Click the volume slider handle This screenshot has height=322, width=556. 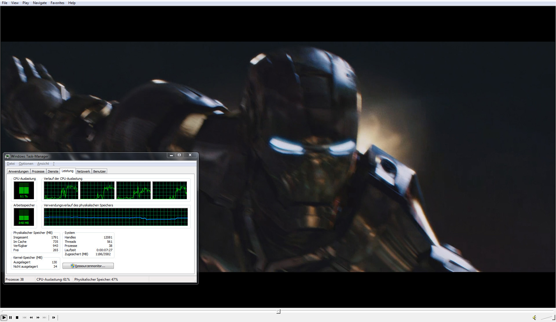coord(554,317)
